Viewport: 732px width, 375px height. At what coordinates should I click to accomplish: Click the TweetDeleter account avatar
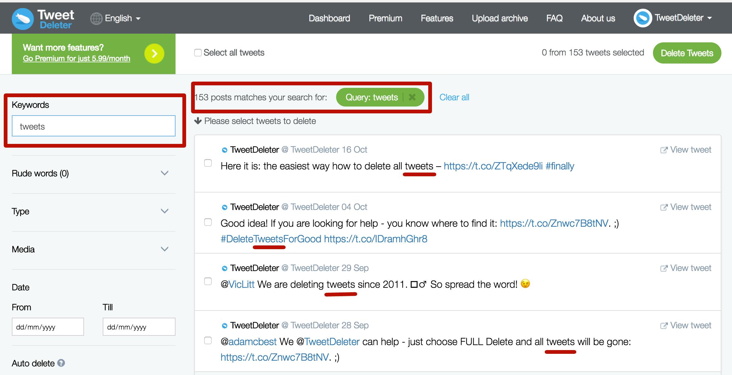[x=642, y=18]
